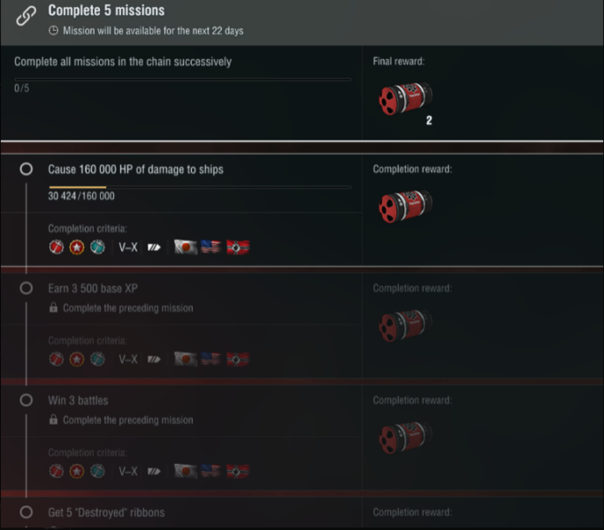
Task: Click the lock icon under Earn 3 500 base XP
Action: tap(54, 308)
